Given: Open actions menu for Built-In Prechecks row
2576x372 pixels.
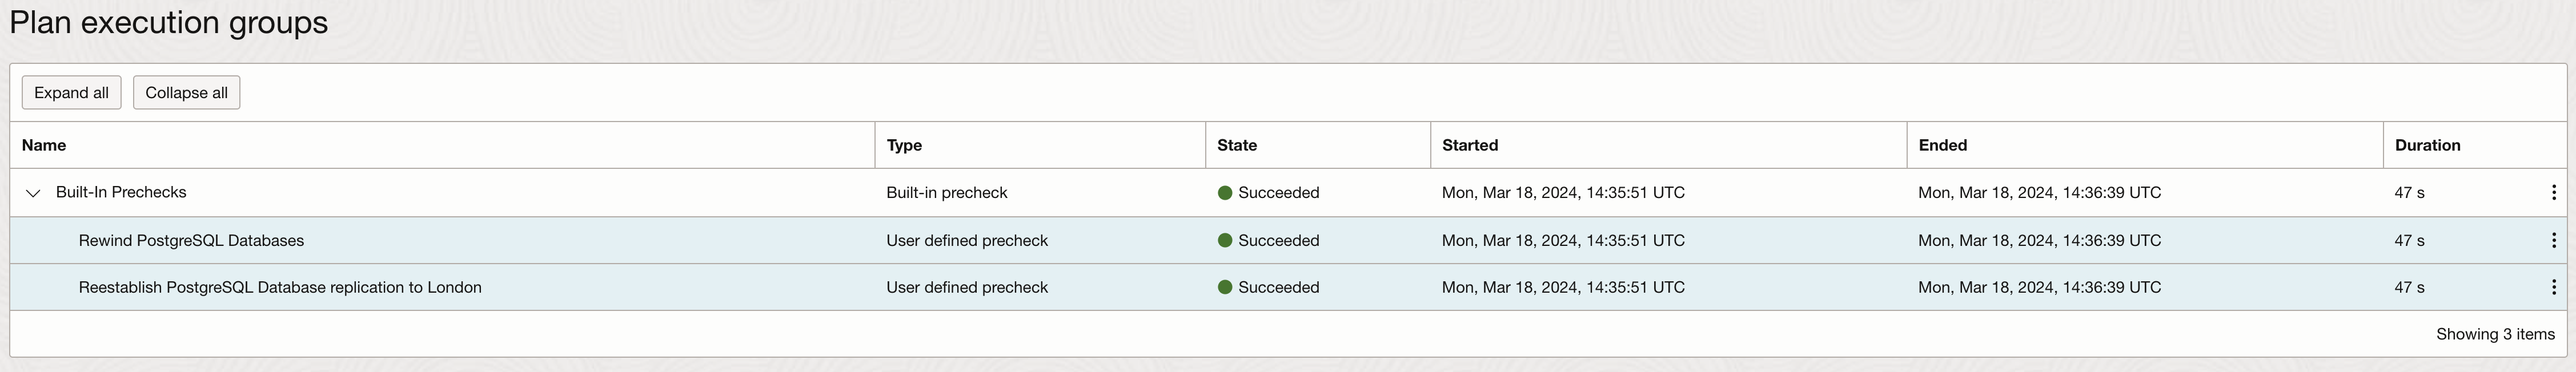Looking at the screenshot, I should pyautogui.click(x=2553, y=192).
